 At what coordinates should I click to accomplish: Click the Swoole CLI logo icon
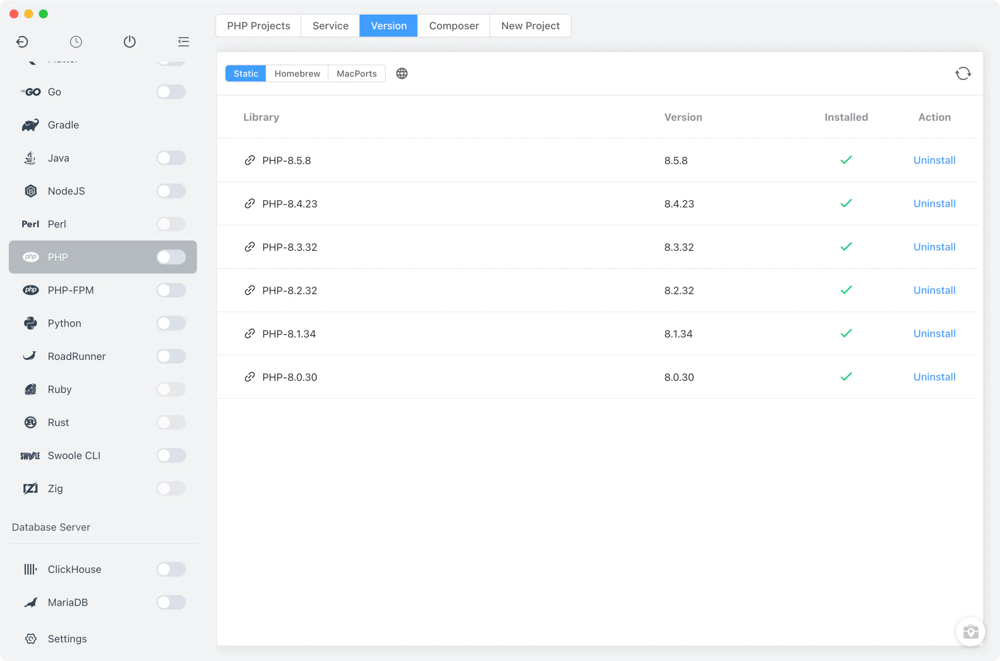point(30,455)
